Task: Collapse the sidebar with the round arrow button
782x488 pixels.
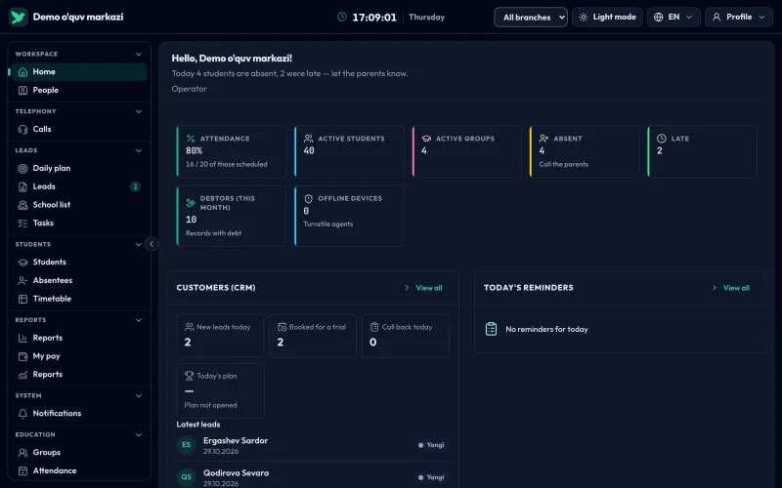Action: 152,244
